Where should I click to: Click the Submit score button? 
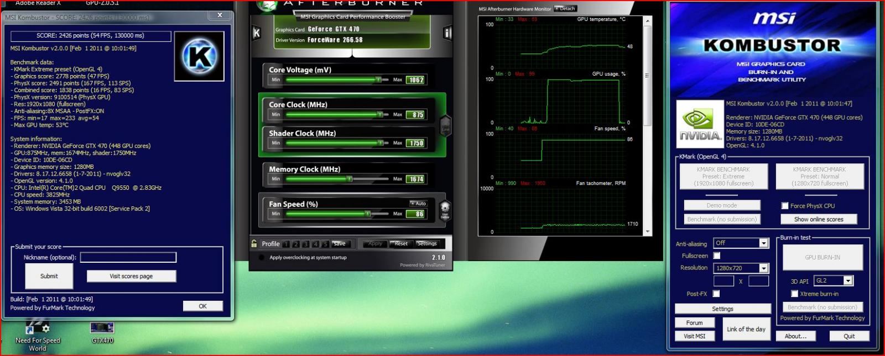(x=49, y=276)
